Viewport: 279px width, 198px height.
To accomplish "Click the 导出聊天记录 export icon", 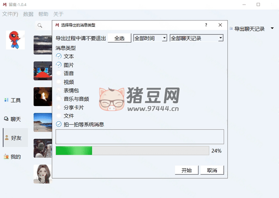I will click(x=231, y=29).
